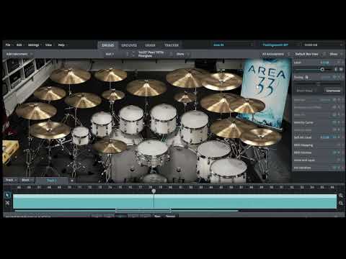
Task: Zoom out on the song track
Action: click(341, 203)
